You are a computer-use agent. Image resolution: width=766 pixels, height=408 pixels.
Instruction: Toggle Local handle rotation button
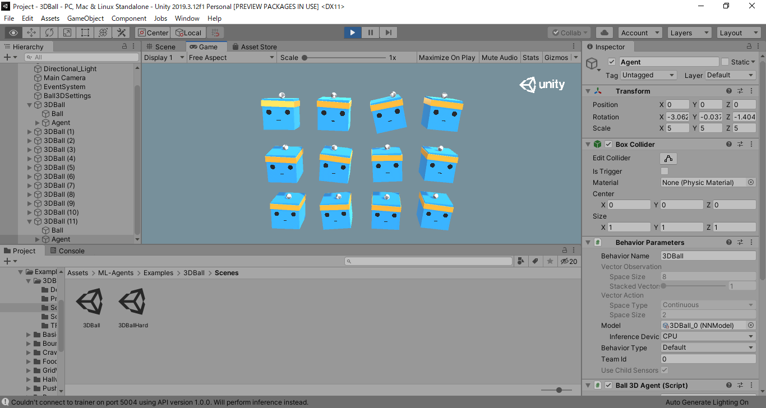[188, 33]
